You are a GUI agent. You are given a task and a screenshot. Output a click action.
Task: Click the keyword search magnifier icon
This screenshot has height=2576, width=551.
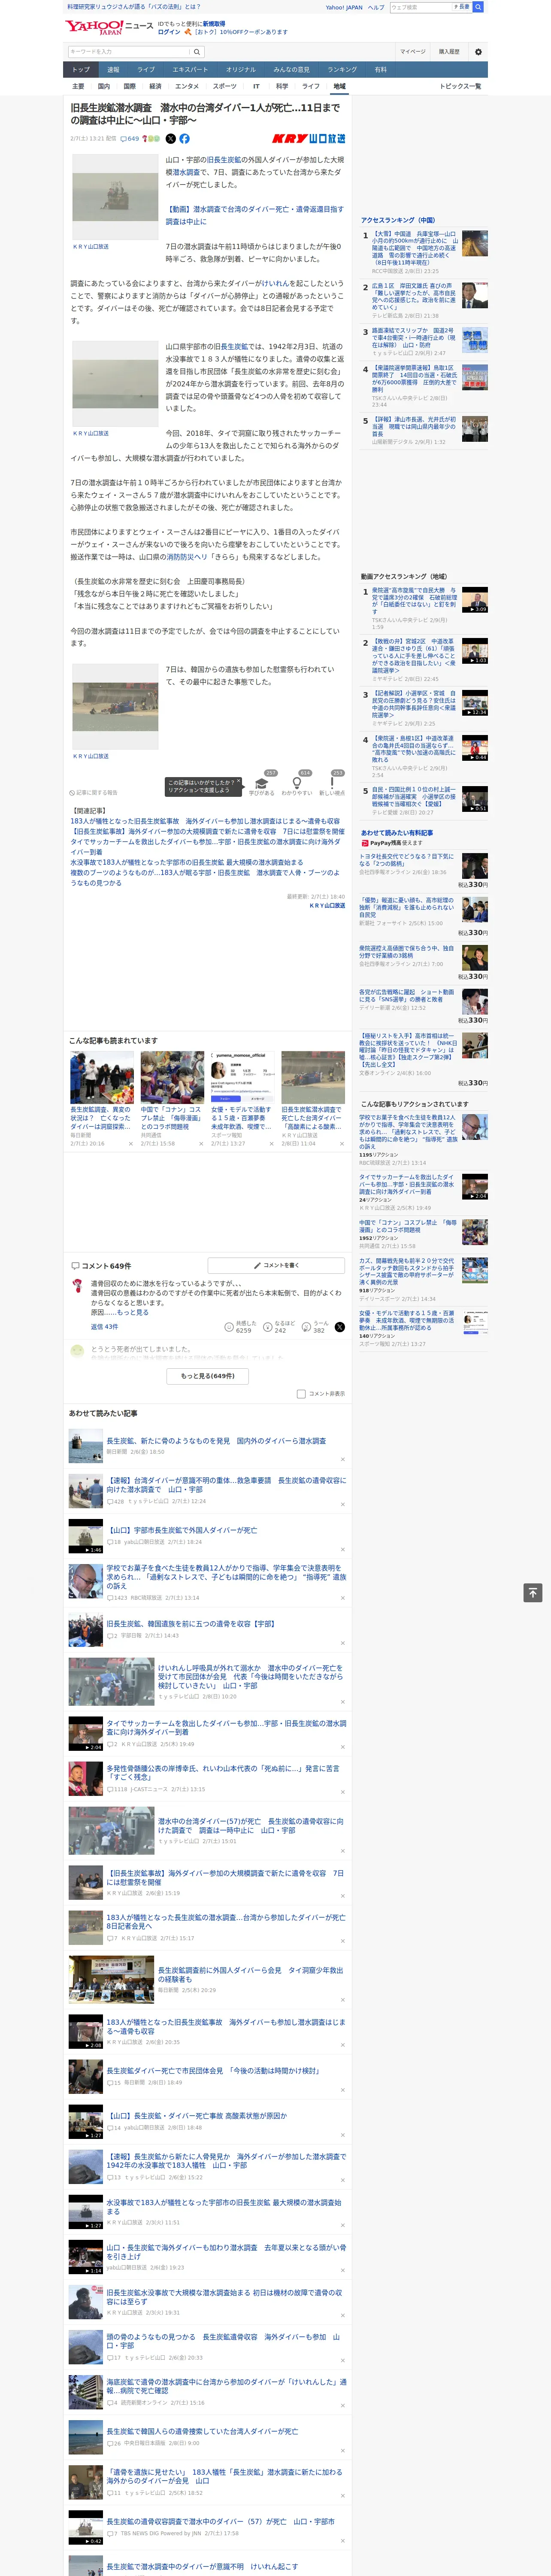click(x=197, y=52)
